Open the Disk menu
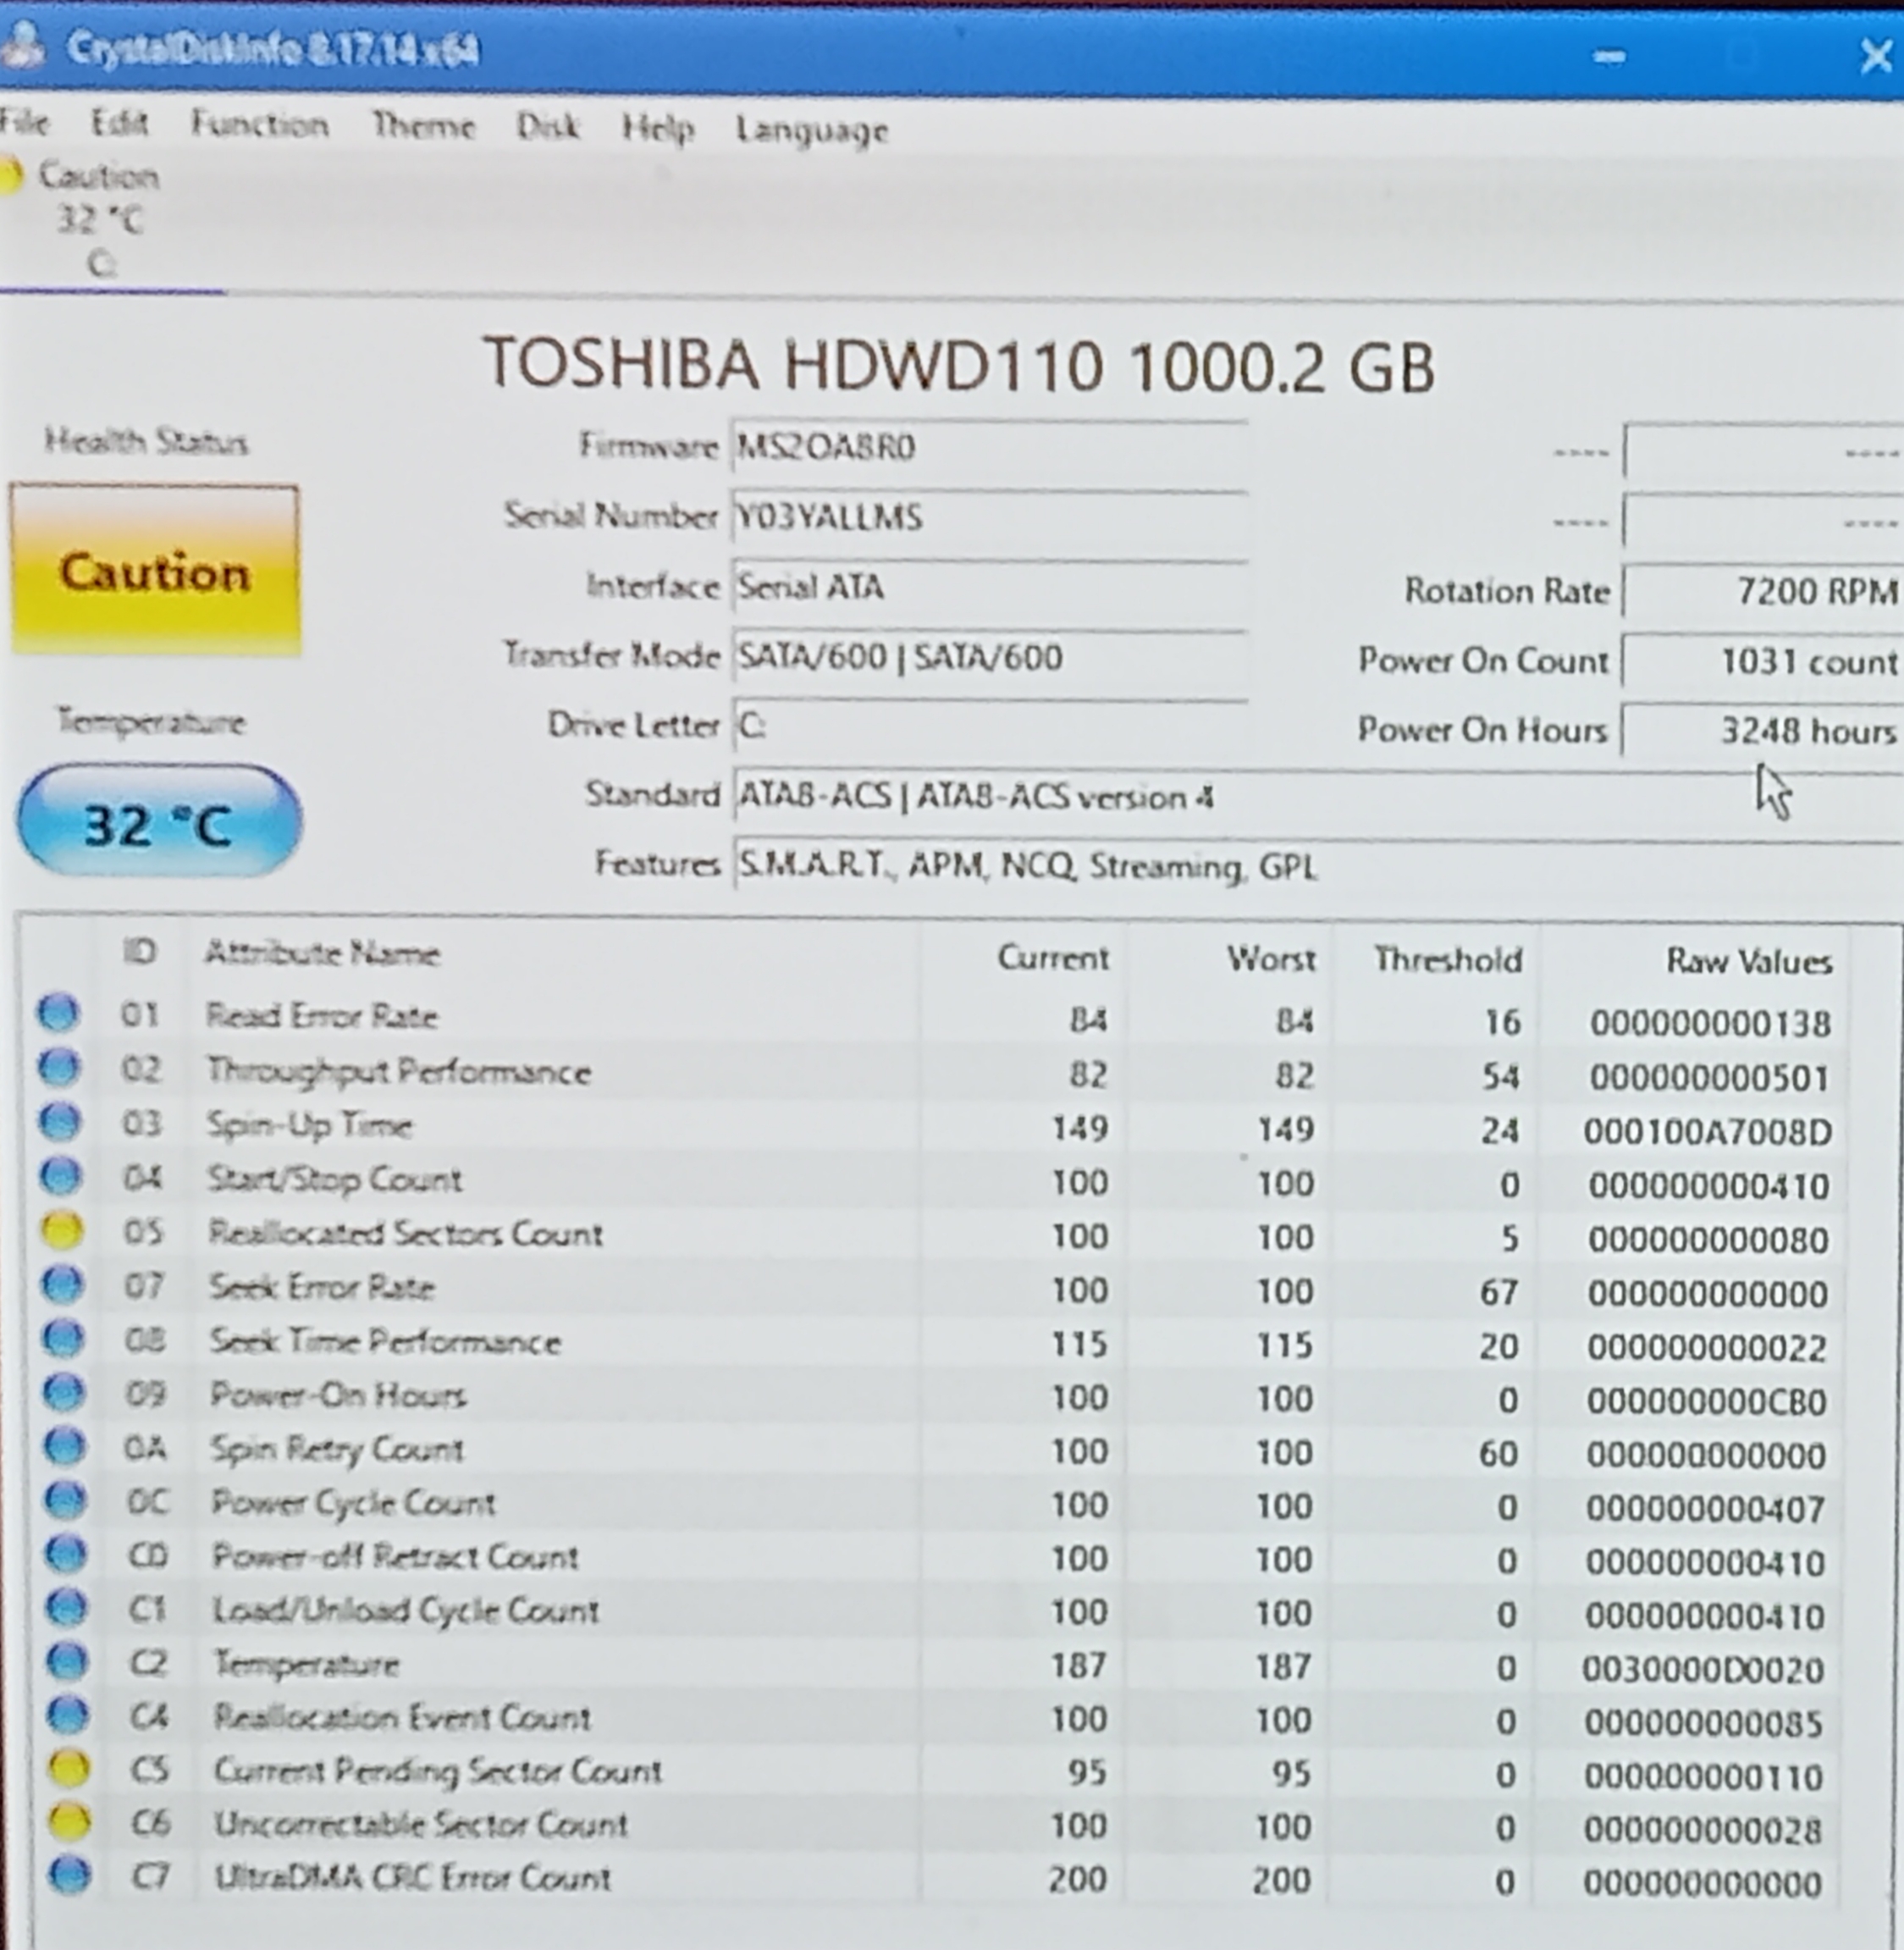Viewport: 1904px width, 1950px height. point(547,127)
